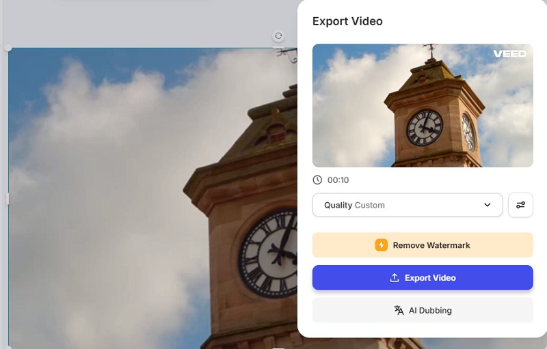Click the rotate handle above the canvas
The height and width of the screenshot is (349, 547).
tap(278, 36)
